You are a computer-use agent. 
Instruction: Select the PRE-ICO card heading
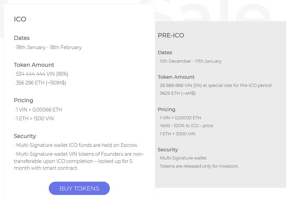tap(171, 35)
